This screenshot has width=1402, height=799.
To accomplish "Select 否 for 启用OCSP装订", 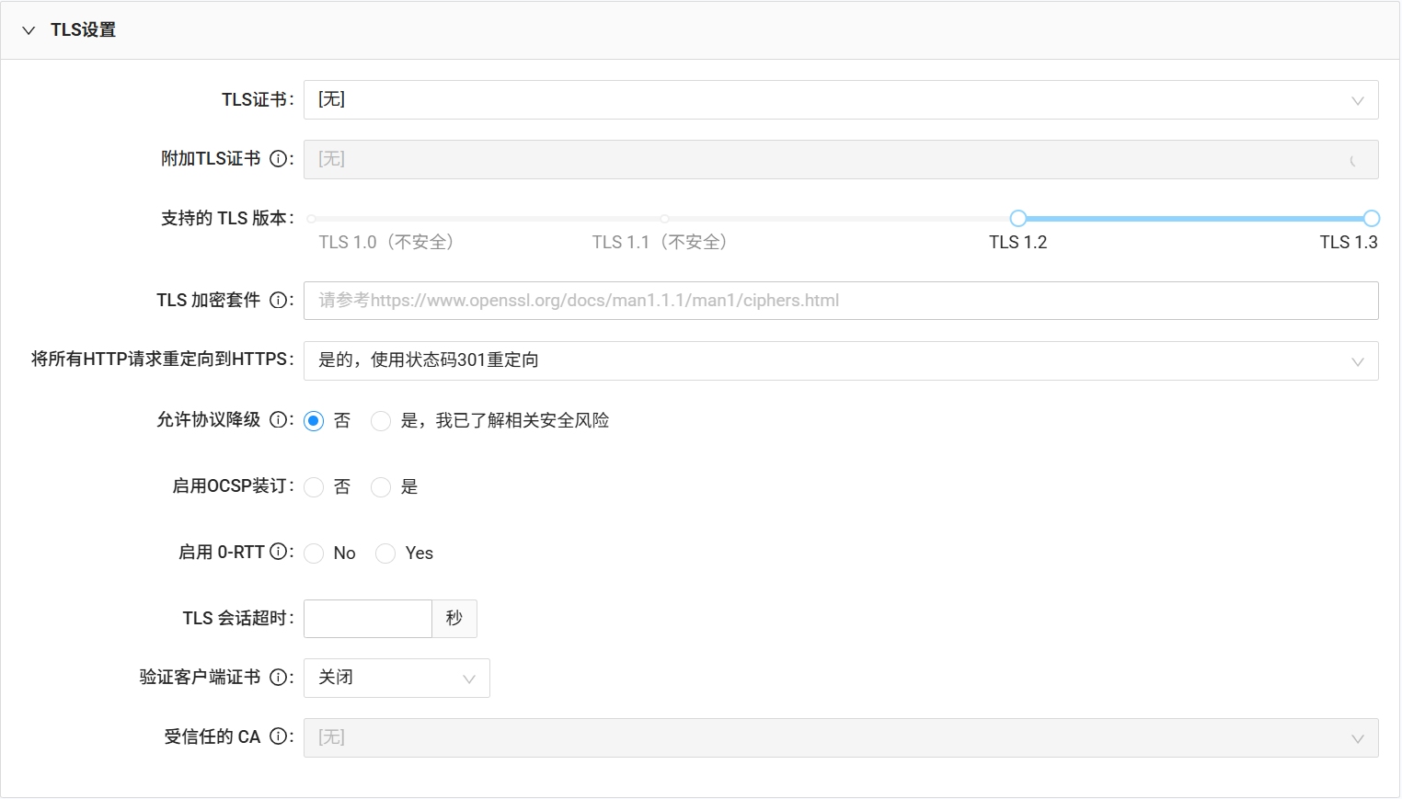I will 314,487.
